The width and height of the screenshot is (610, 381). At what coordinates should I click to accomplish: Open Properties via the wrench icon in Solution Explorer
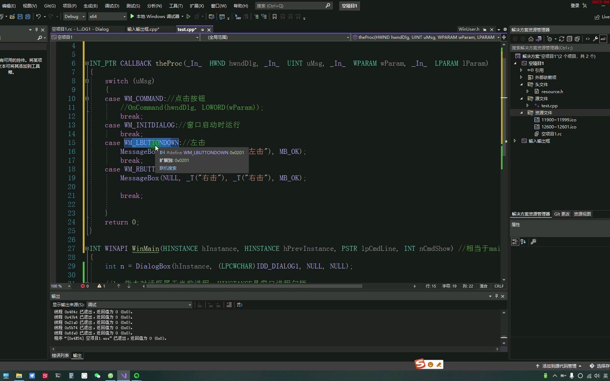[x=596, y=39]
